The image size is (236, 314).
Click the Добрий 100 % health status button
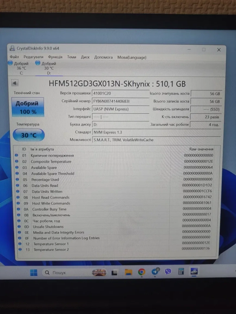pyautogui.click(x=28, y=107)
